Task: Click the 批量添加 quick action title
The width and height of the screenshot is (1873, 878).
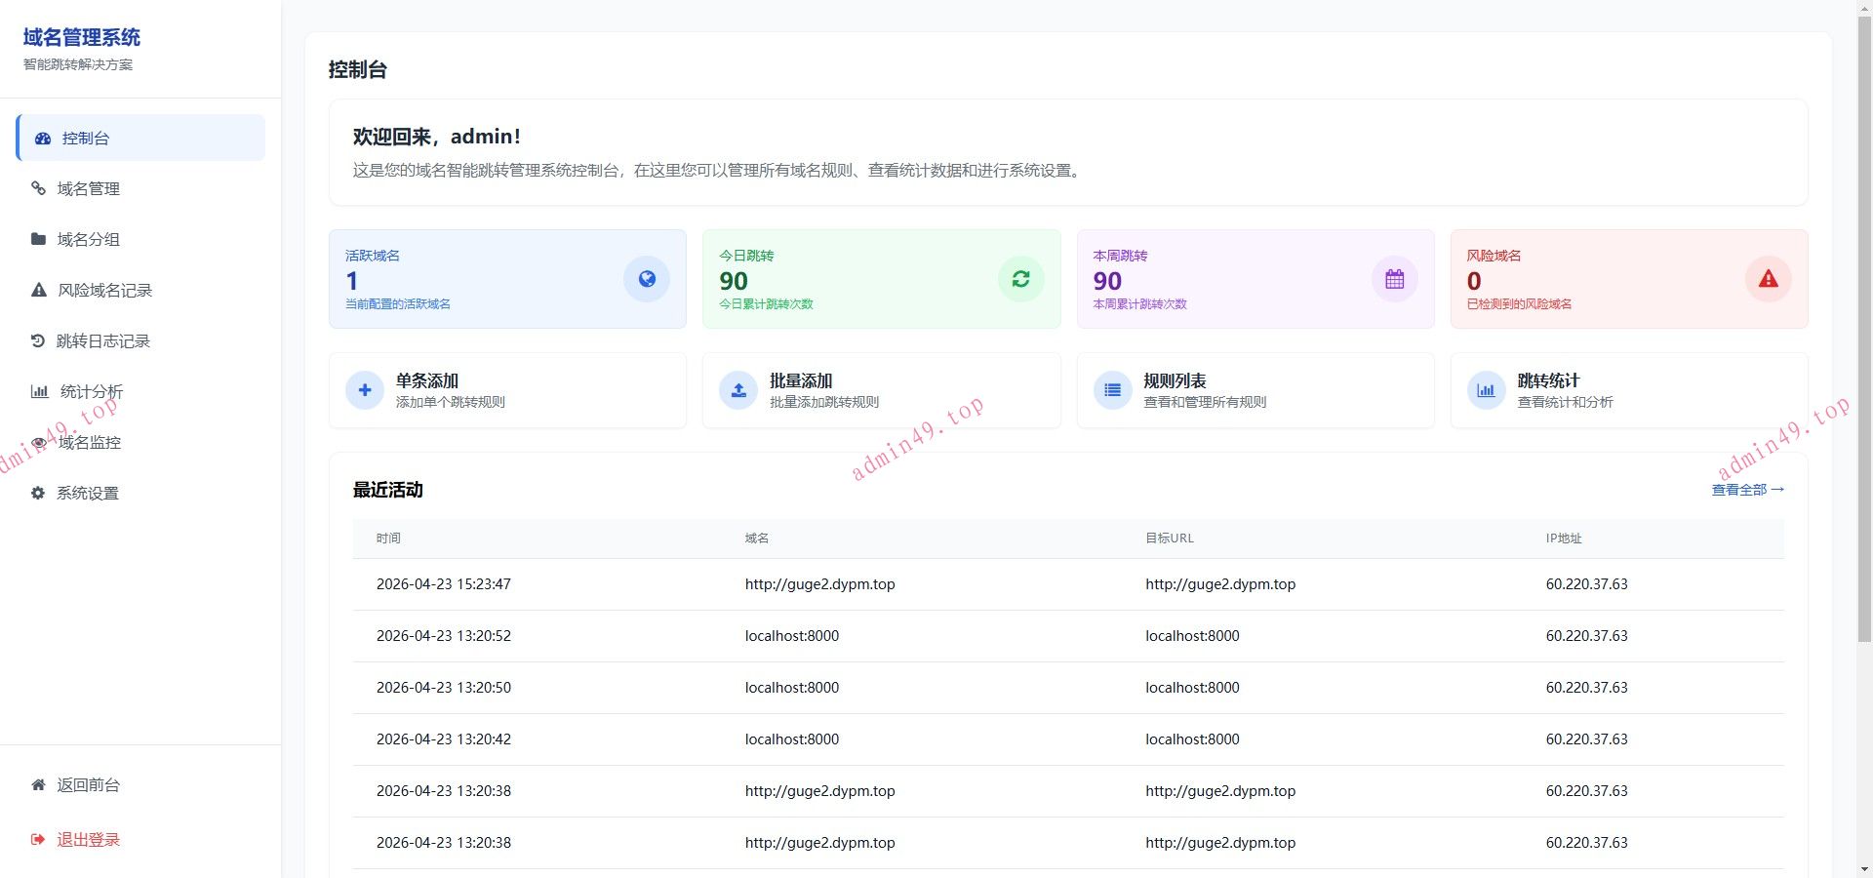Action: (x=801, y=380)
